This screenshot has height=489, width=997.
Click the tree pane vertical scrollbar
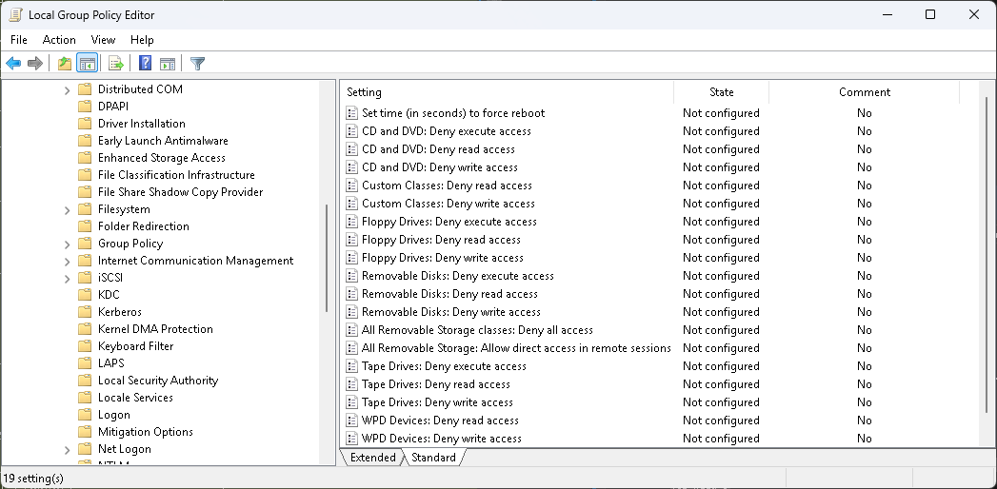coord(327,258)
